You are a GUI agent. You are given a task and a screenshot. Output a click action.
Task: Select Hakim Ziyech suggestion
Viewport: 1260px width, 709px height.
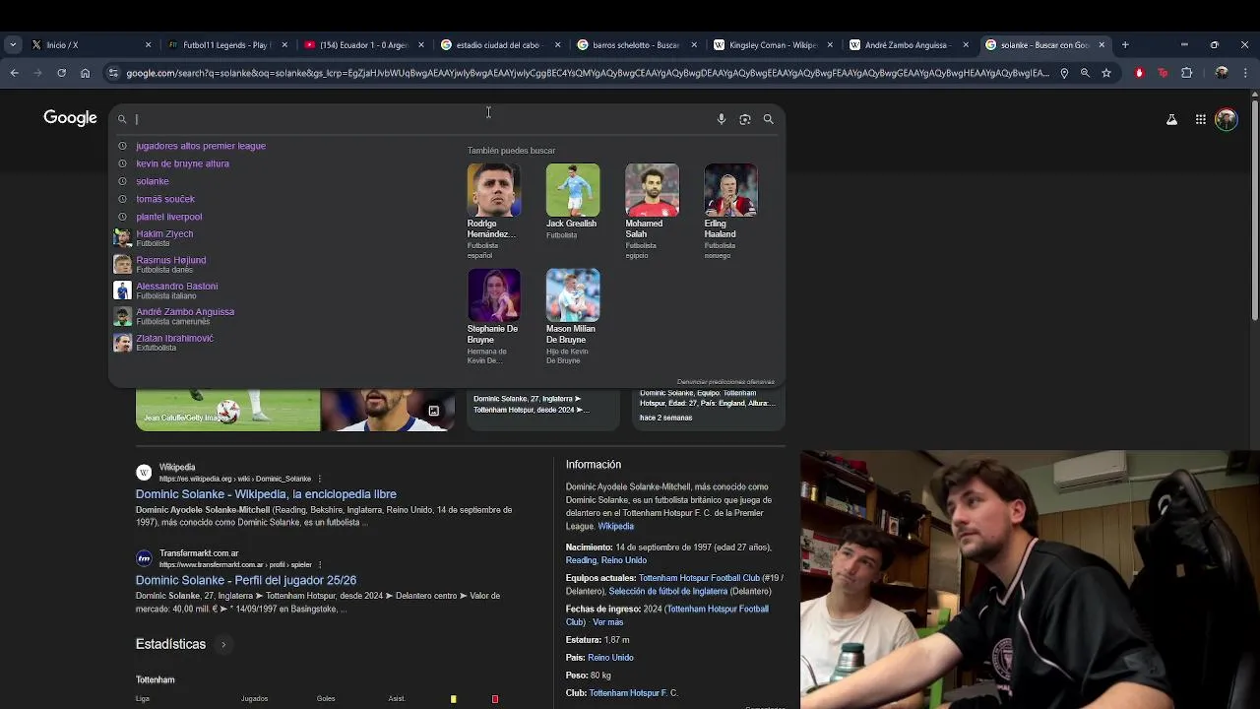click(x=164, y=237)
